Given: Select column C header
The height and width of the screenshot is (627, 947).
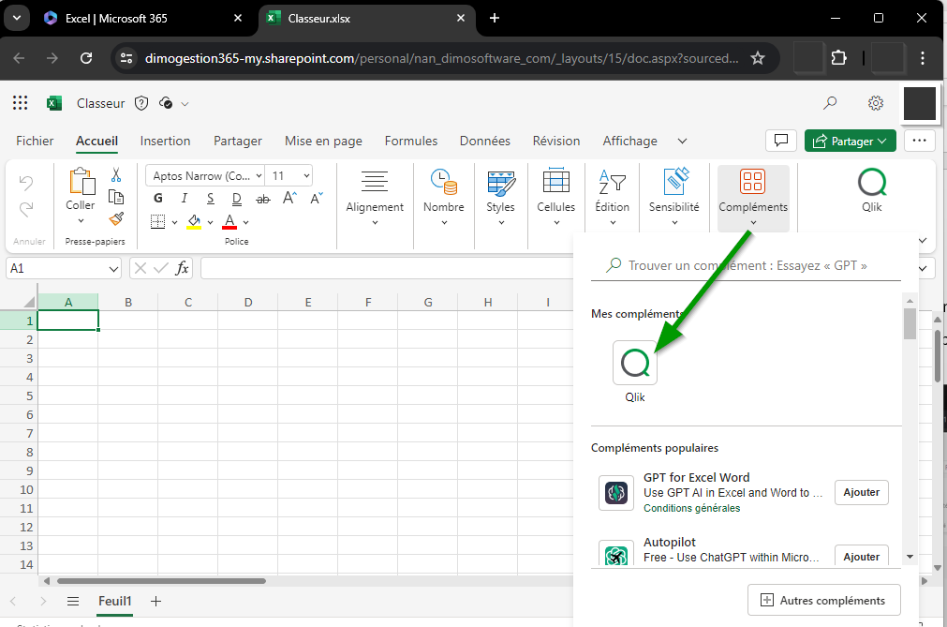Looking at the screenshot, I should [x=188, y=302].
